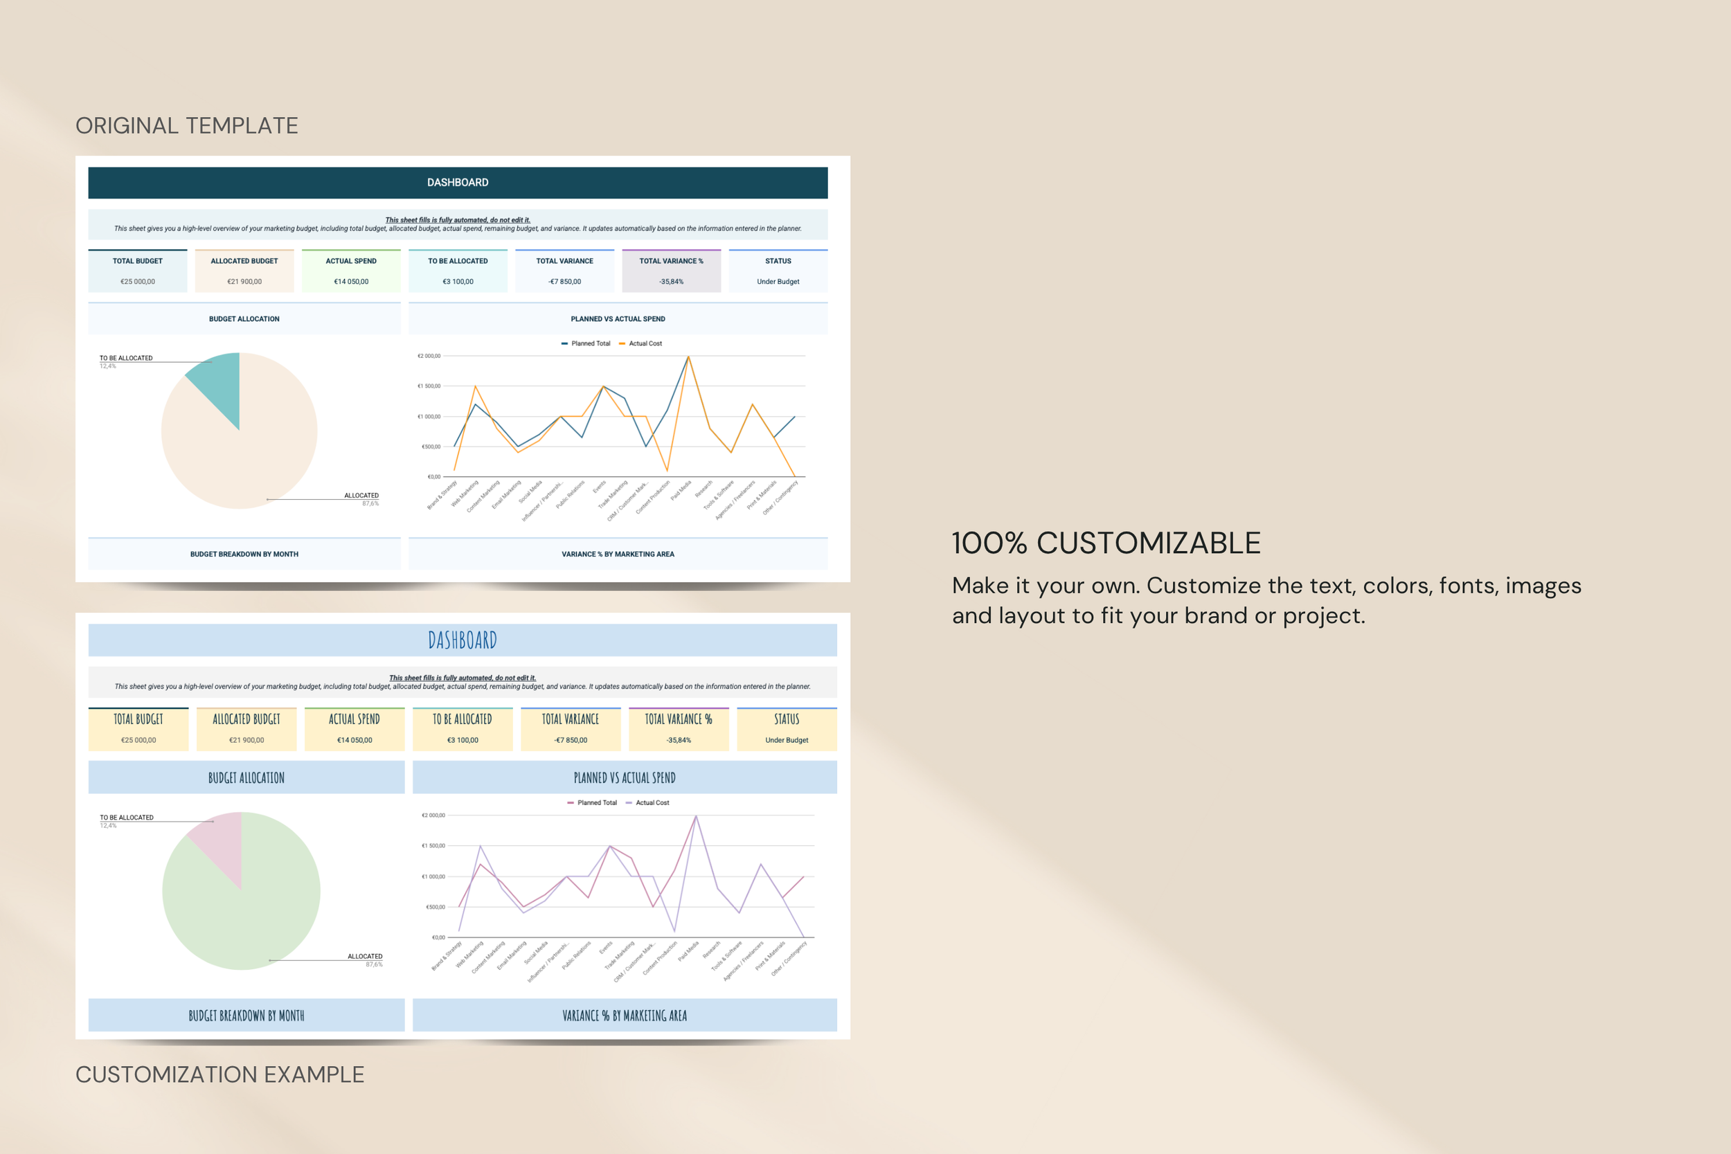Image resolution: width=1731 pixels, height=1154 pixels.
Task: Click BUDGET BREAKDOWN BY MONTH heading in customized example
Action: (x=246, y=1016)
